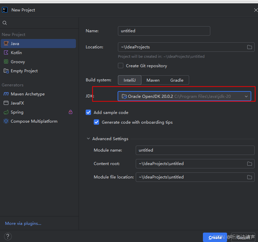Select the Spring generator
Image resolution: width=258 pixels, height=242 pixels.
(38, 112)
